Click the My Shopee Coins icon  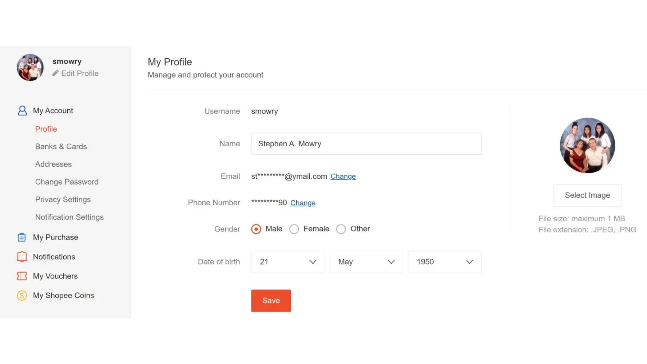[x=22, y=295]
